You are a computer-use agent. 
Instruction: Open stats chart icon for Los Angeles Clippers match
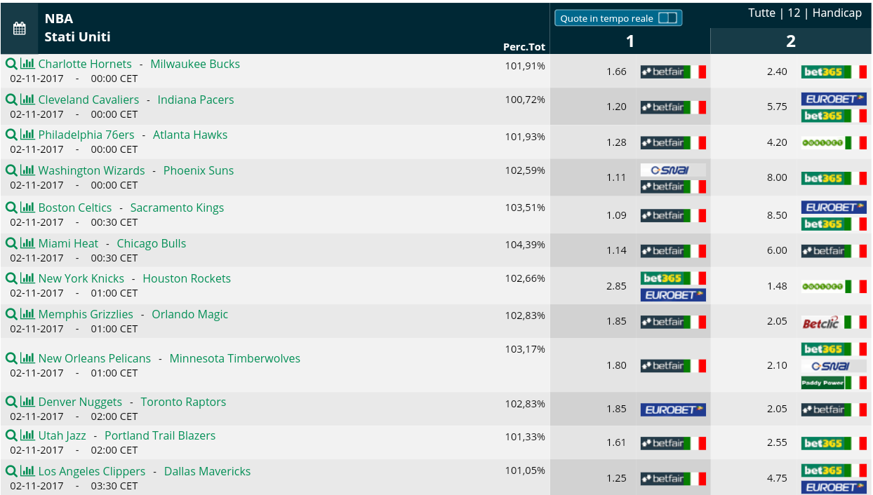click(x=27, y=471)
